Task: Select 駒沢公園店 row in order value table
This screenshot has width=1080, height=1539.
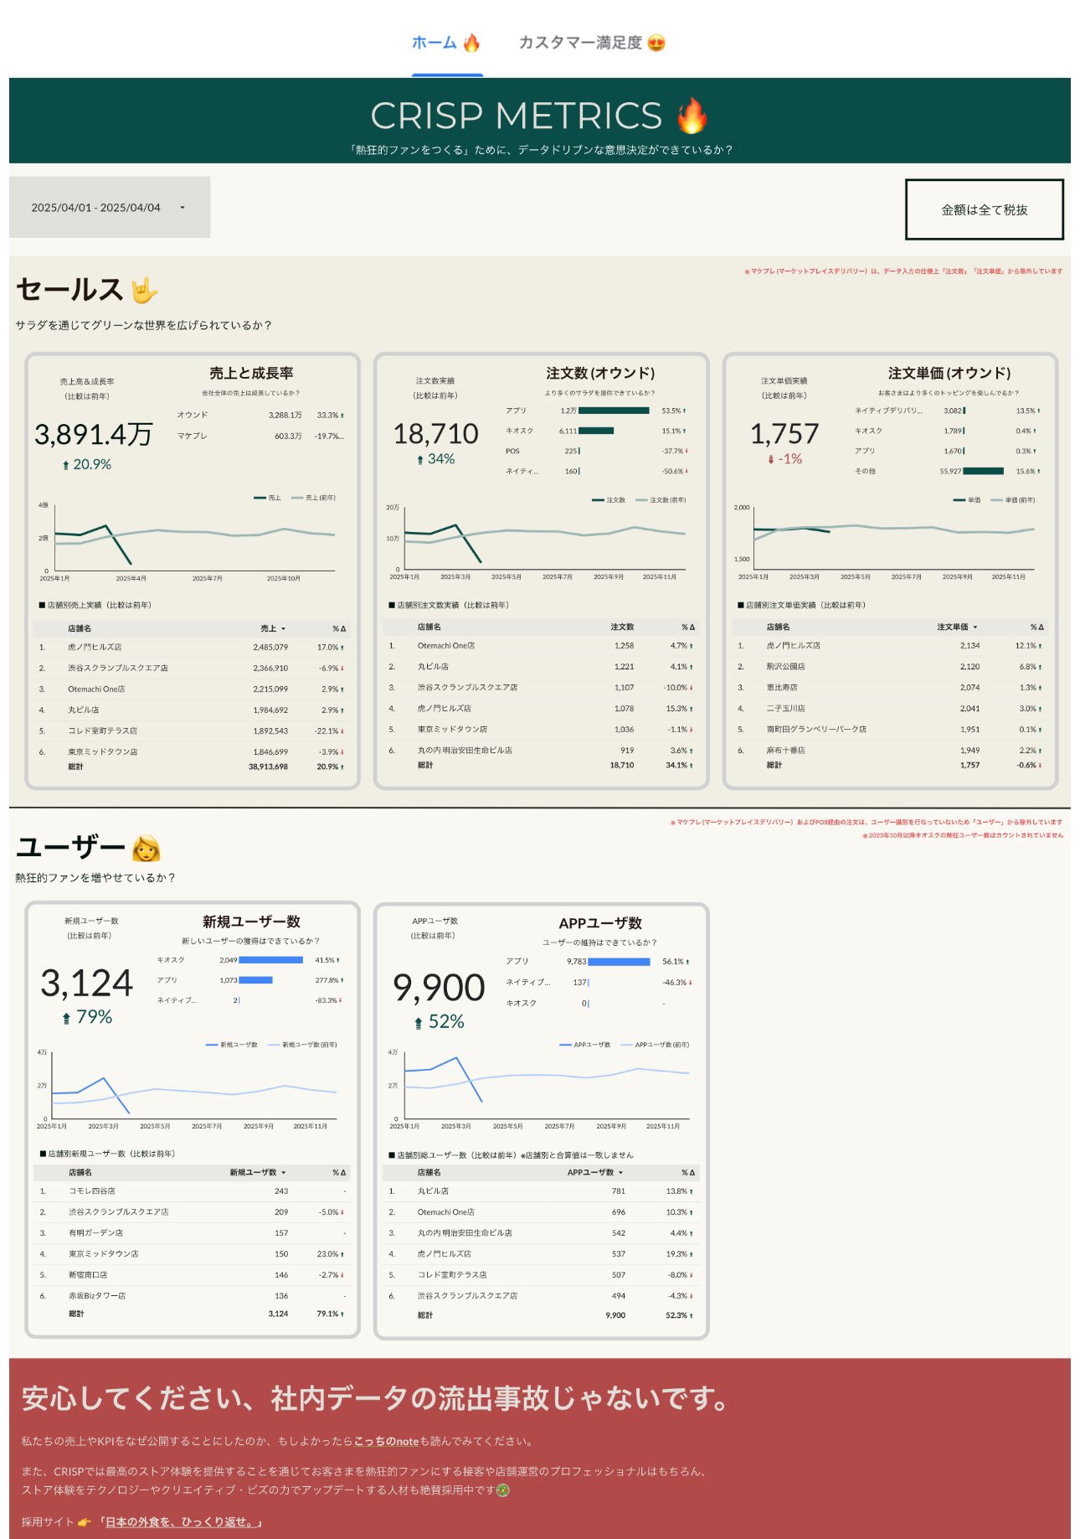Action: click(890, 667)
